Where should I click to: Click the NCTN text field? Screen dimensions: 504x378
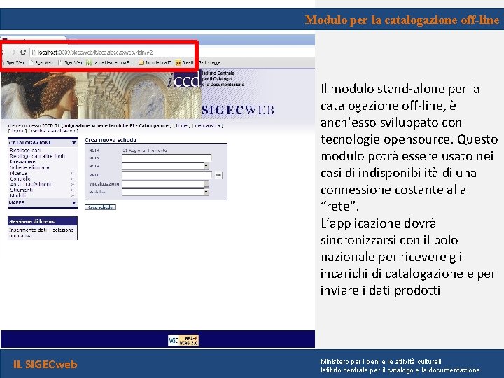(x=167, y=157)
